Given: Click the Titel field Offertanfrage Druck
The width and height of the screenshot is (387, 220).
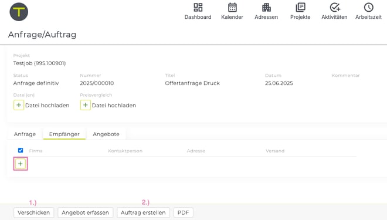Looking at the screenshot, I should (192, 83).
